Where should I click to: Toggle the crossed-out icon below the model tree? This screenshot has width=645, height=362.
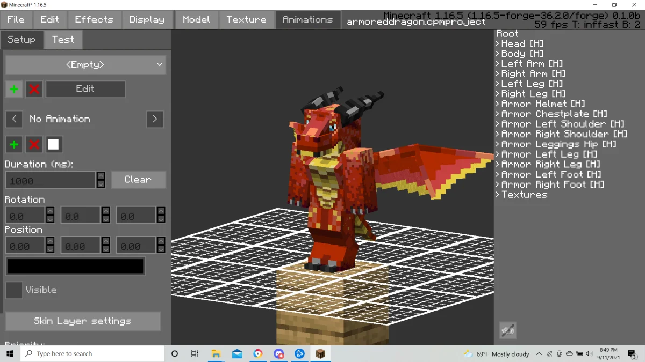[x=507, y=330]
